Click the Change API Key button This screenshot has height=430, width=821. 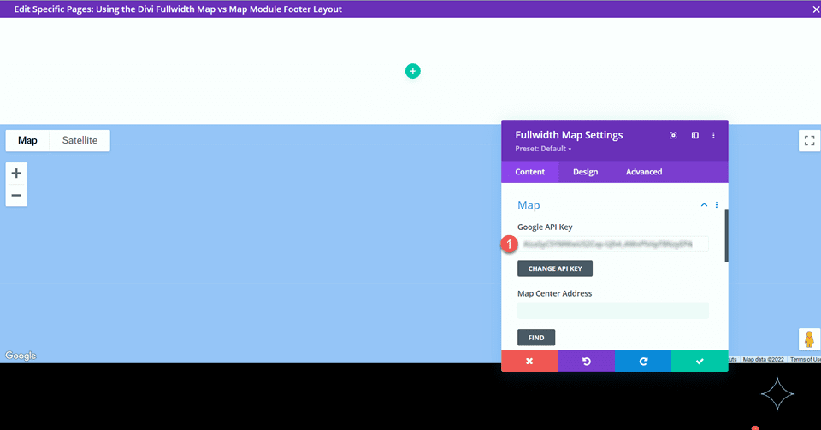tap(555, 268)
